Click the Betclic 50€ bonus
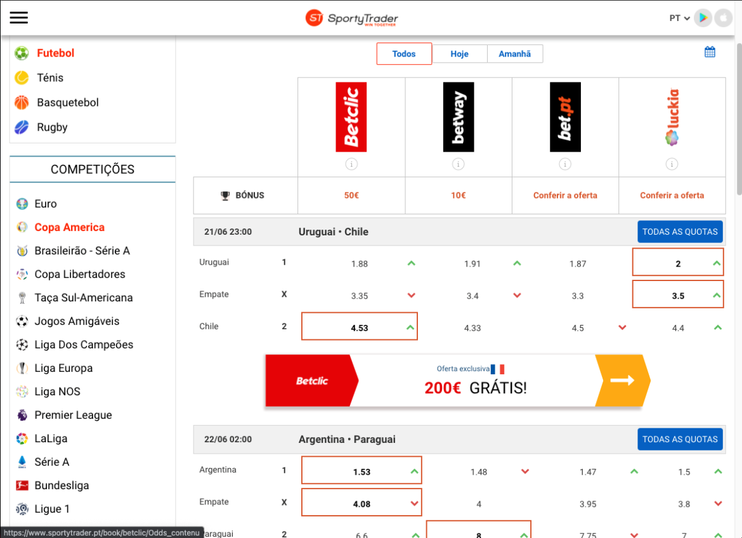The width and height of the screenshot is (742, 538). [x=351, y=195]
